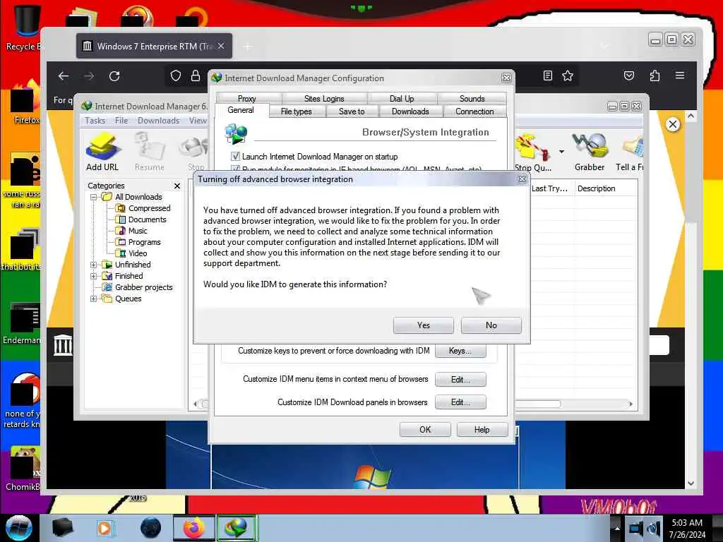Open the Save to tab
Image resolution: width=723 pixels, height=542 pixels.
point(352,112)
